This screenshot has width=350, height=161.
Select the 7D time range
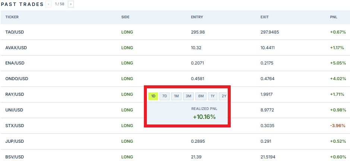(164, 96)
